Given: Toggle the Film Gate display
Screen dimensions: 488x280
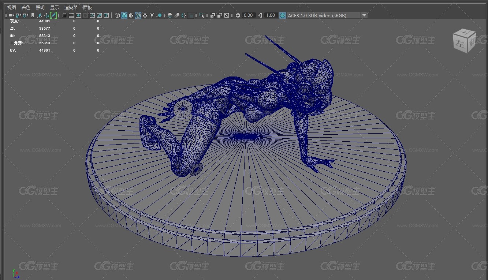Looking at the screenshot, I should click(x=71, y=15).
